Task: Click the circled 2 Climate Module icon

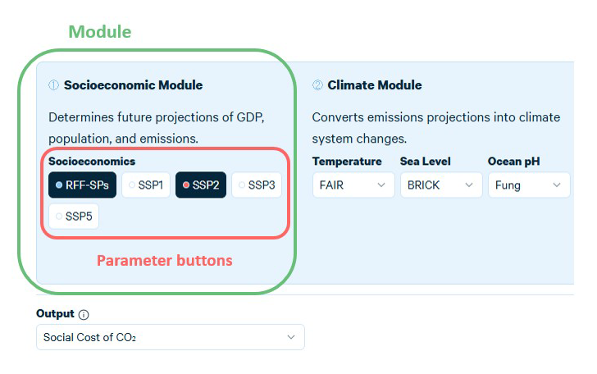Action: click(x=317, y=85)
